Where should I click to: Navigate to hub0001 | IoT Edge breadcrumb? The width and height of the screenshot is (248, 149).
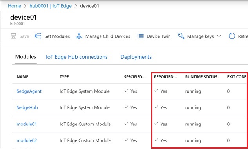point(51,6)
